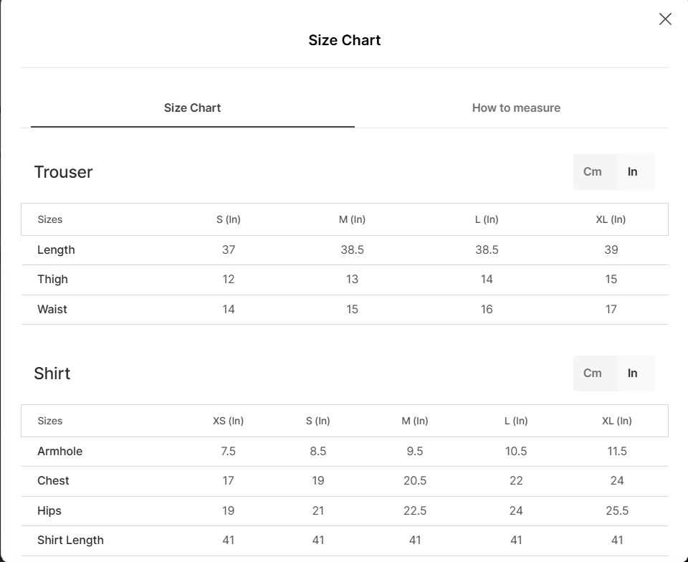Viewport: 688px width, 562px height.
Task: Switch to the How to measure tab
Action: 516,108
